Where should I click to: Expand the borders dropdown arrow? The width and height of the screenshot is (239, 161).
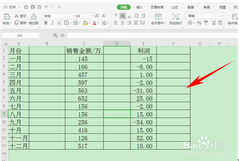(x=70, y=23)
